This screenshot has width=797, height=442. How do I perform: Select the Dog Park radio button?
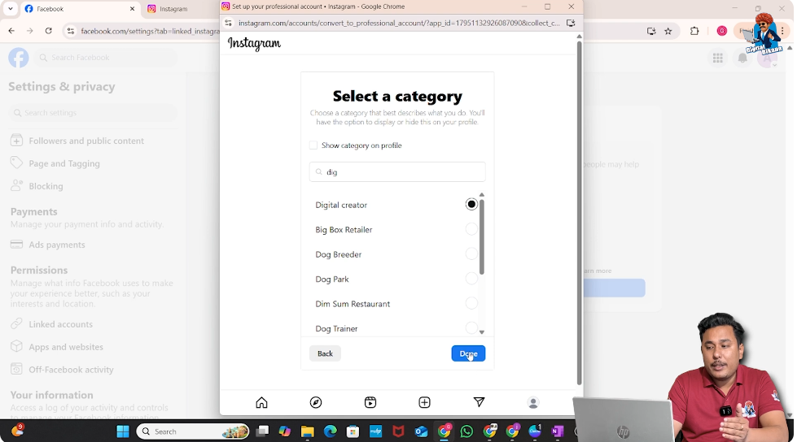(x=471, y=279)
